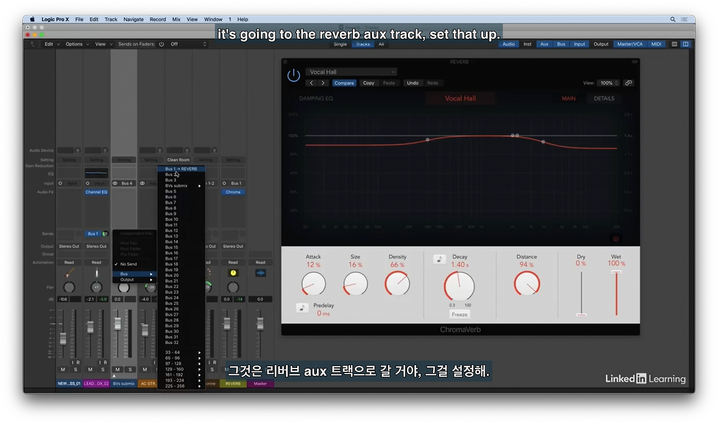Toggle the Audio channel filter button
This screenshot has width=718, height=424.
click(509, 44)
